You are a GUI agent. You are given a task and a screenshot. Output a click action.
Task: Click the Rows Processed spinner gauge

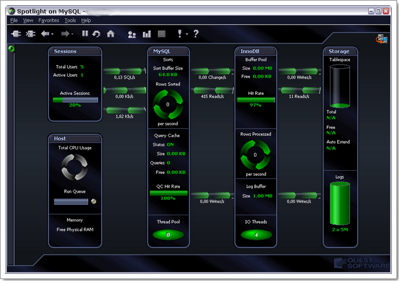(255, 155)
